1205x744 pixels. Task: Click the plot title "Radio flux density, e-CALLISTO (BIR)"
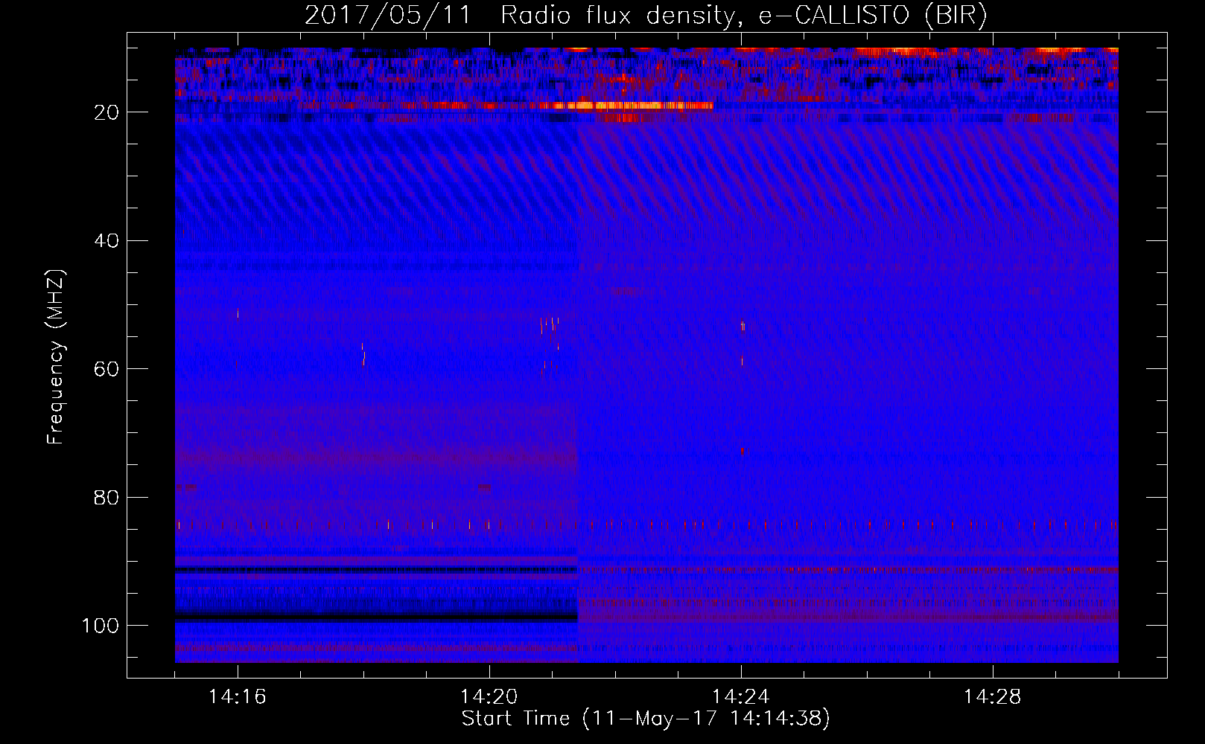pos(743,16)
